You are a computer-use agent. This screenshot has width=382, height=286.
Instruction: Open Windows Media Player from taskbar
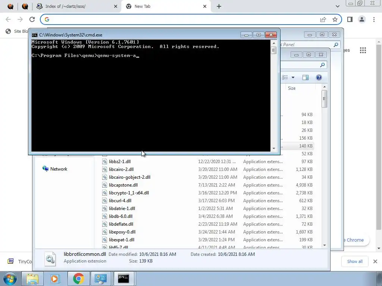[x=55, y=279]
